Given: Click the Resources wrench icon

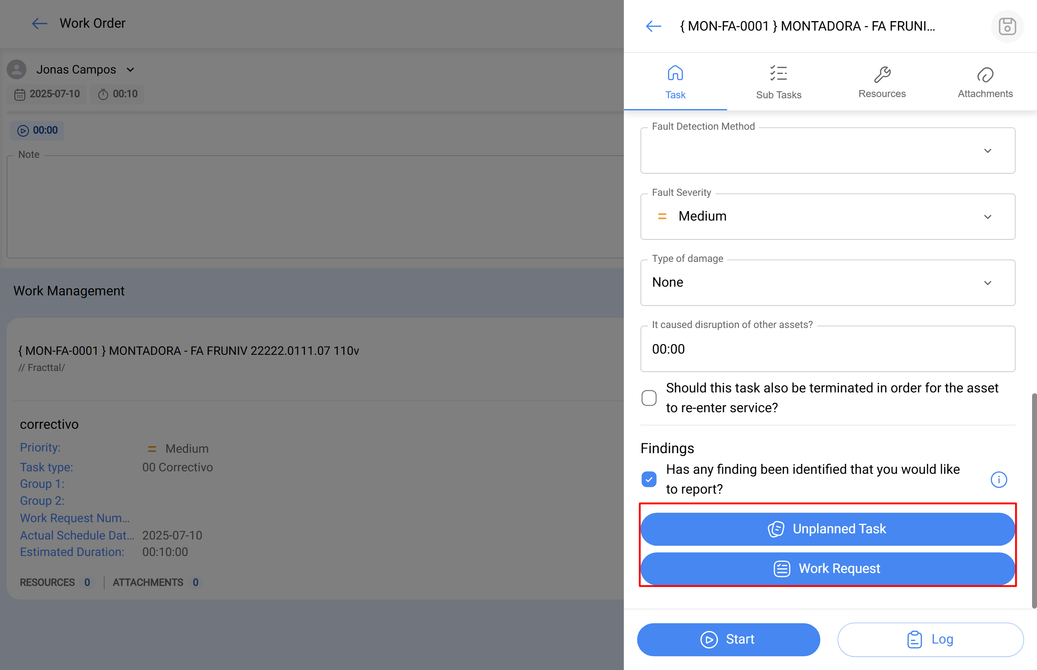Looking at the screenshot, I should click(x=882, y=75).
